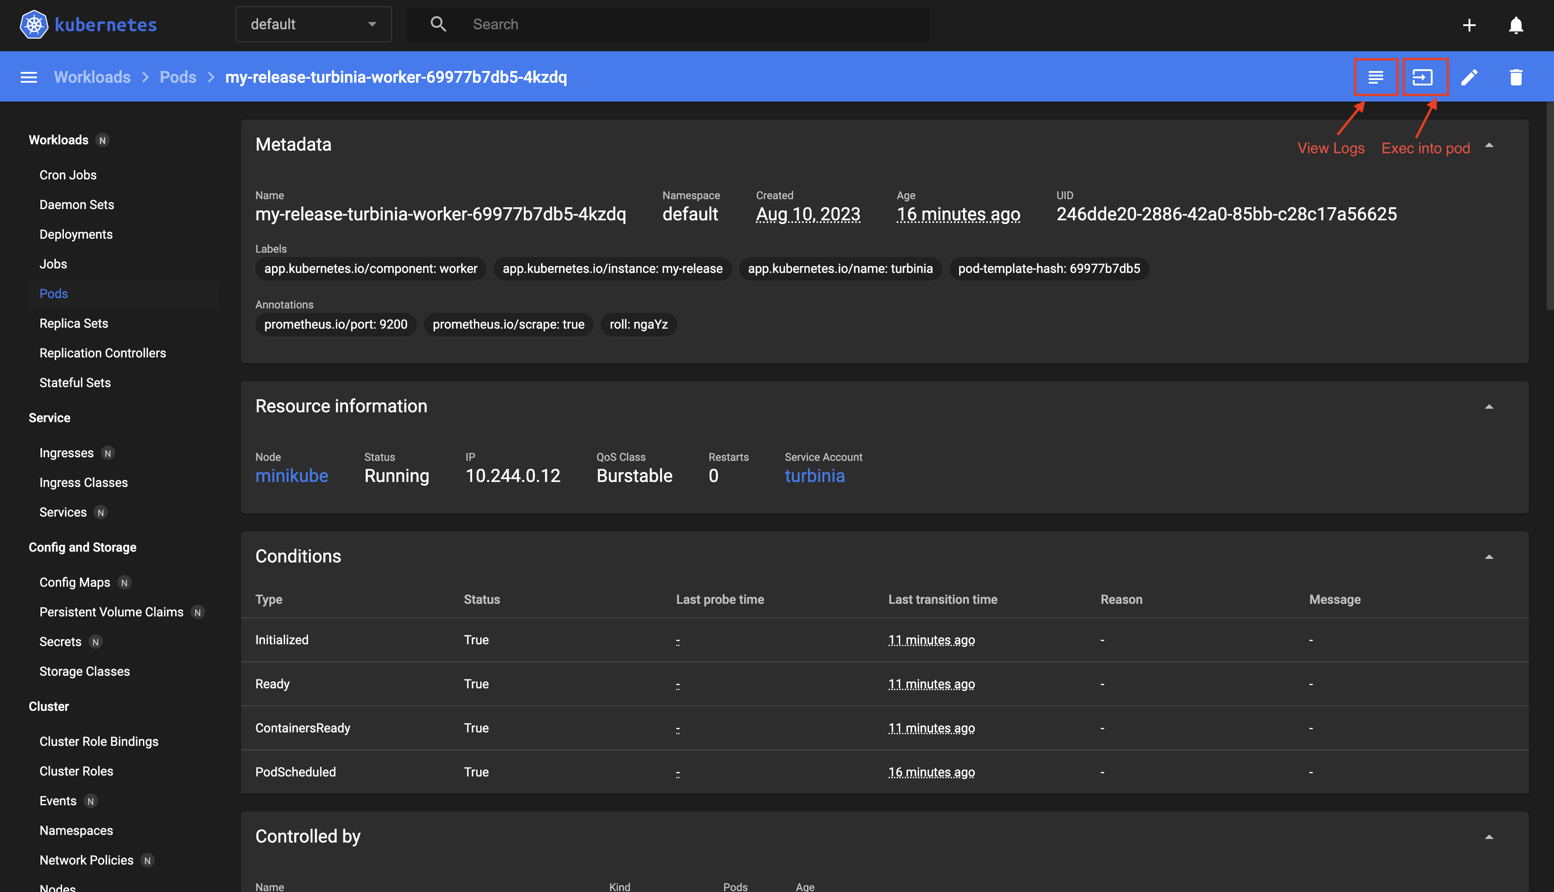Click the pod UID value
This screenshot has width=1554, height=892.
pyautogui.click(x=1226, y=214)
